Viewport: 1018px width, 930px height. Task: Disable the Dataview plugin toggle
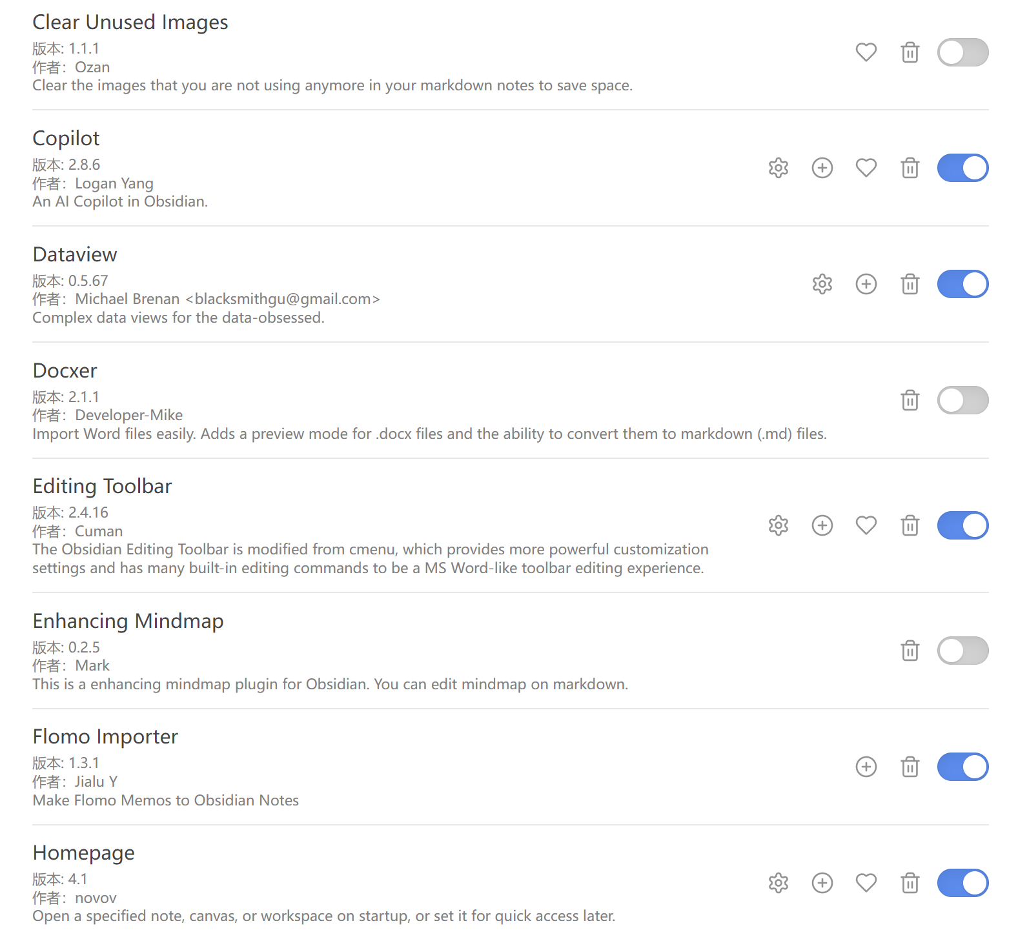tap(962, 284)
